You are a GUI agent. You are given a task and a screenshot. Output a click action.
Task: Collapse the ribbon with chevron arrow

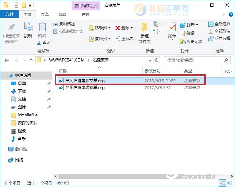click(224, 15)
